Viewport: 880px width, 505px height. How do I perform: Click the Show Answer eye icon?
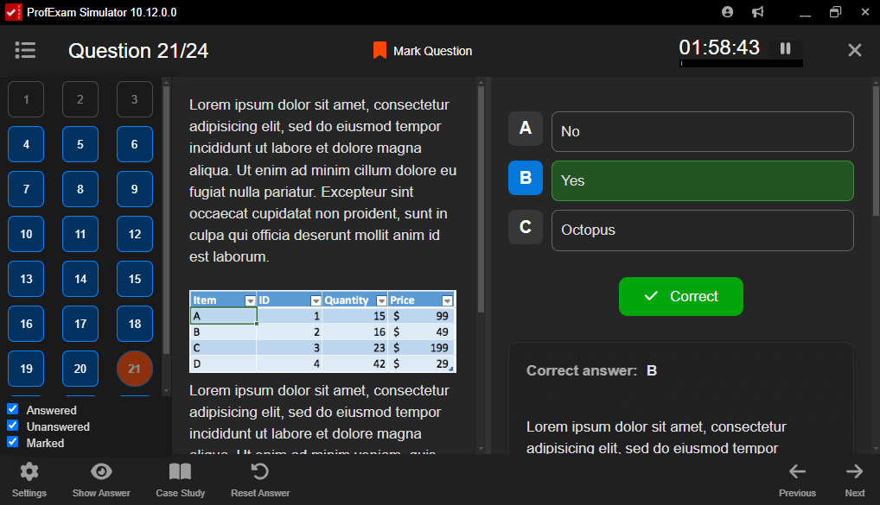pos(101,471)
